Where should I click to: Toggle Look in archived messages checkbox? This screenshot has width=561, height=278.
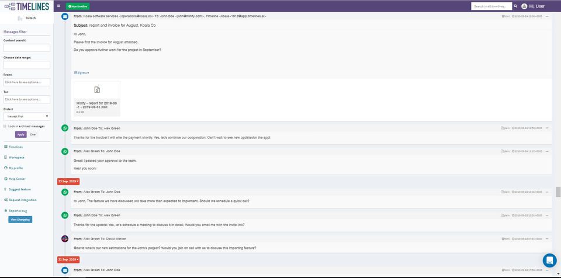tap(5, 126)
